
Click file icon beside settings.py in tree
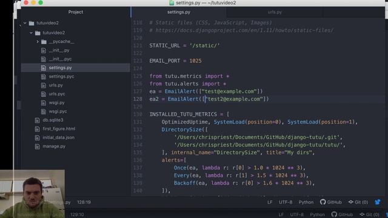(x=44, y=68)
